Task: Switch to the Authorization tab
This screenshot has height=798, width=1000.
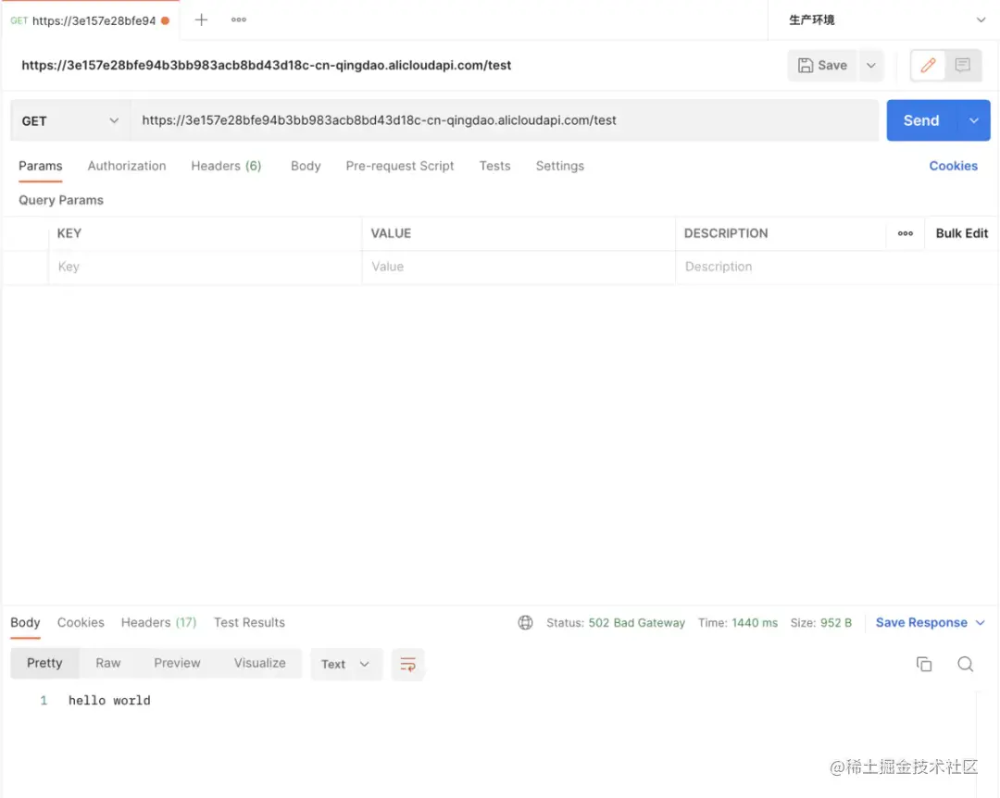Action: coord(126,166)
